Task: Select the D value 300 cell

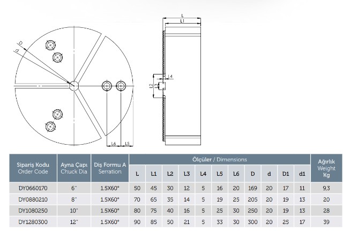Action: click(252, 220)
